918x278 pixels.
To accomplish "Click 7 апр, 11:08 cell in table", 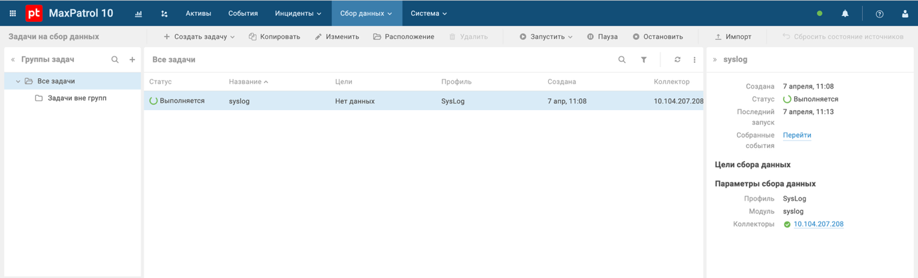I will tap(567, 102).
